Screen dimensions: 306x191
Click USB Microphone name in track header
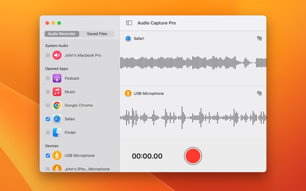(149, 94)
